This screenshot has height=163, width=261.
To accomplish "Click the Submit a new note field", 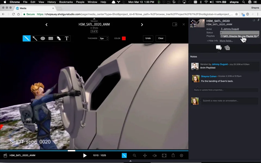I will (229, 101).
